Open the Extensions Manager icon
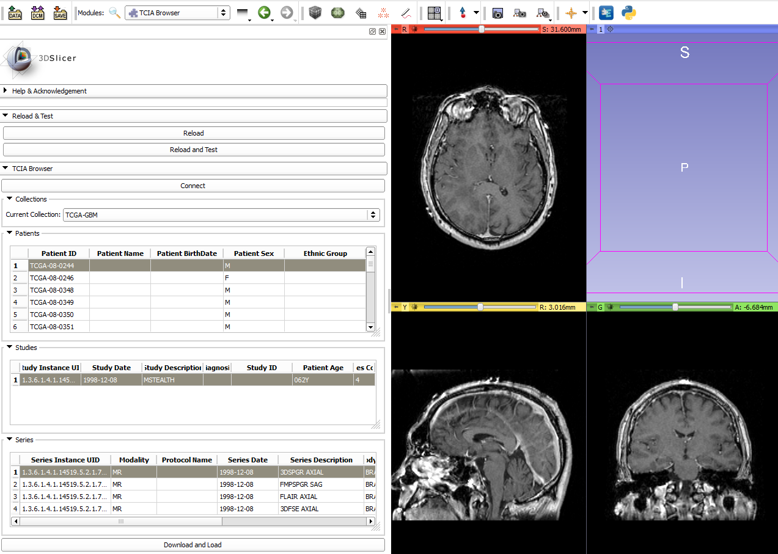Image resolution: width=778 pixels, height=554 pixels. [x=606, y=12]
